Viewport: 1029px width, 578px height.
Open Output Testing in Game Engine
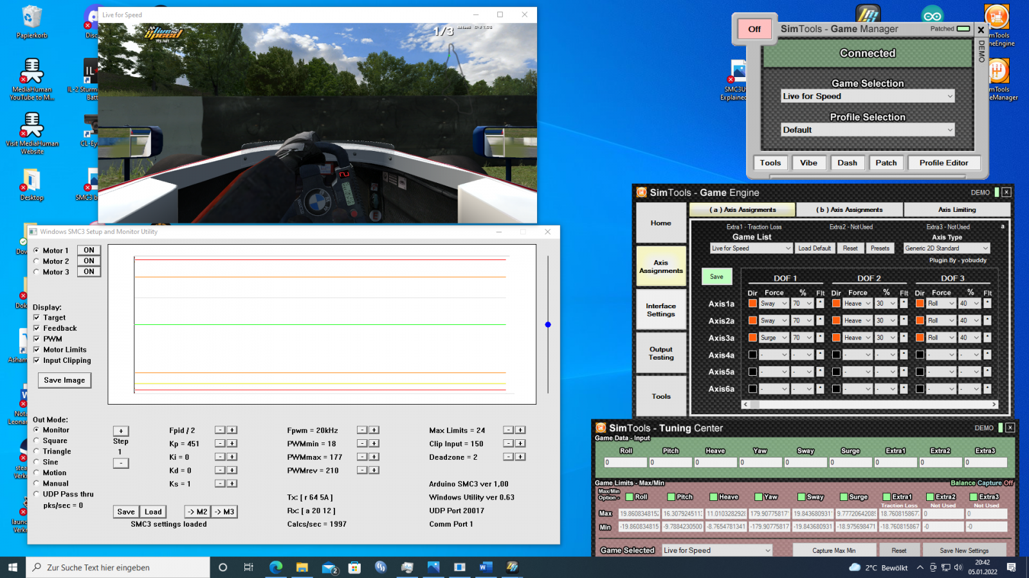coord(660,353)
